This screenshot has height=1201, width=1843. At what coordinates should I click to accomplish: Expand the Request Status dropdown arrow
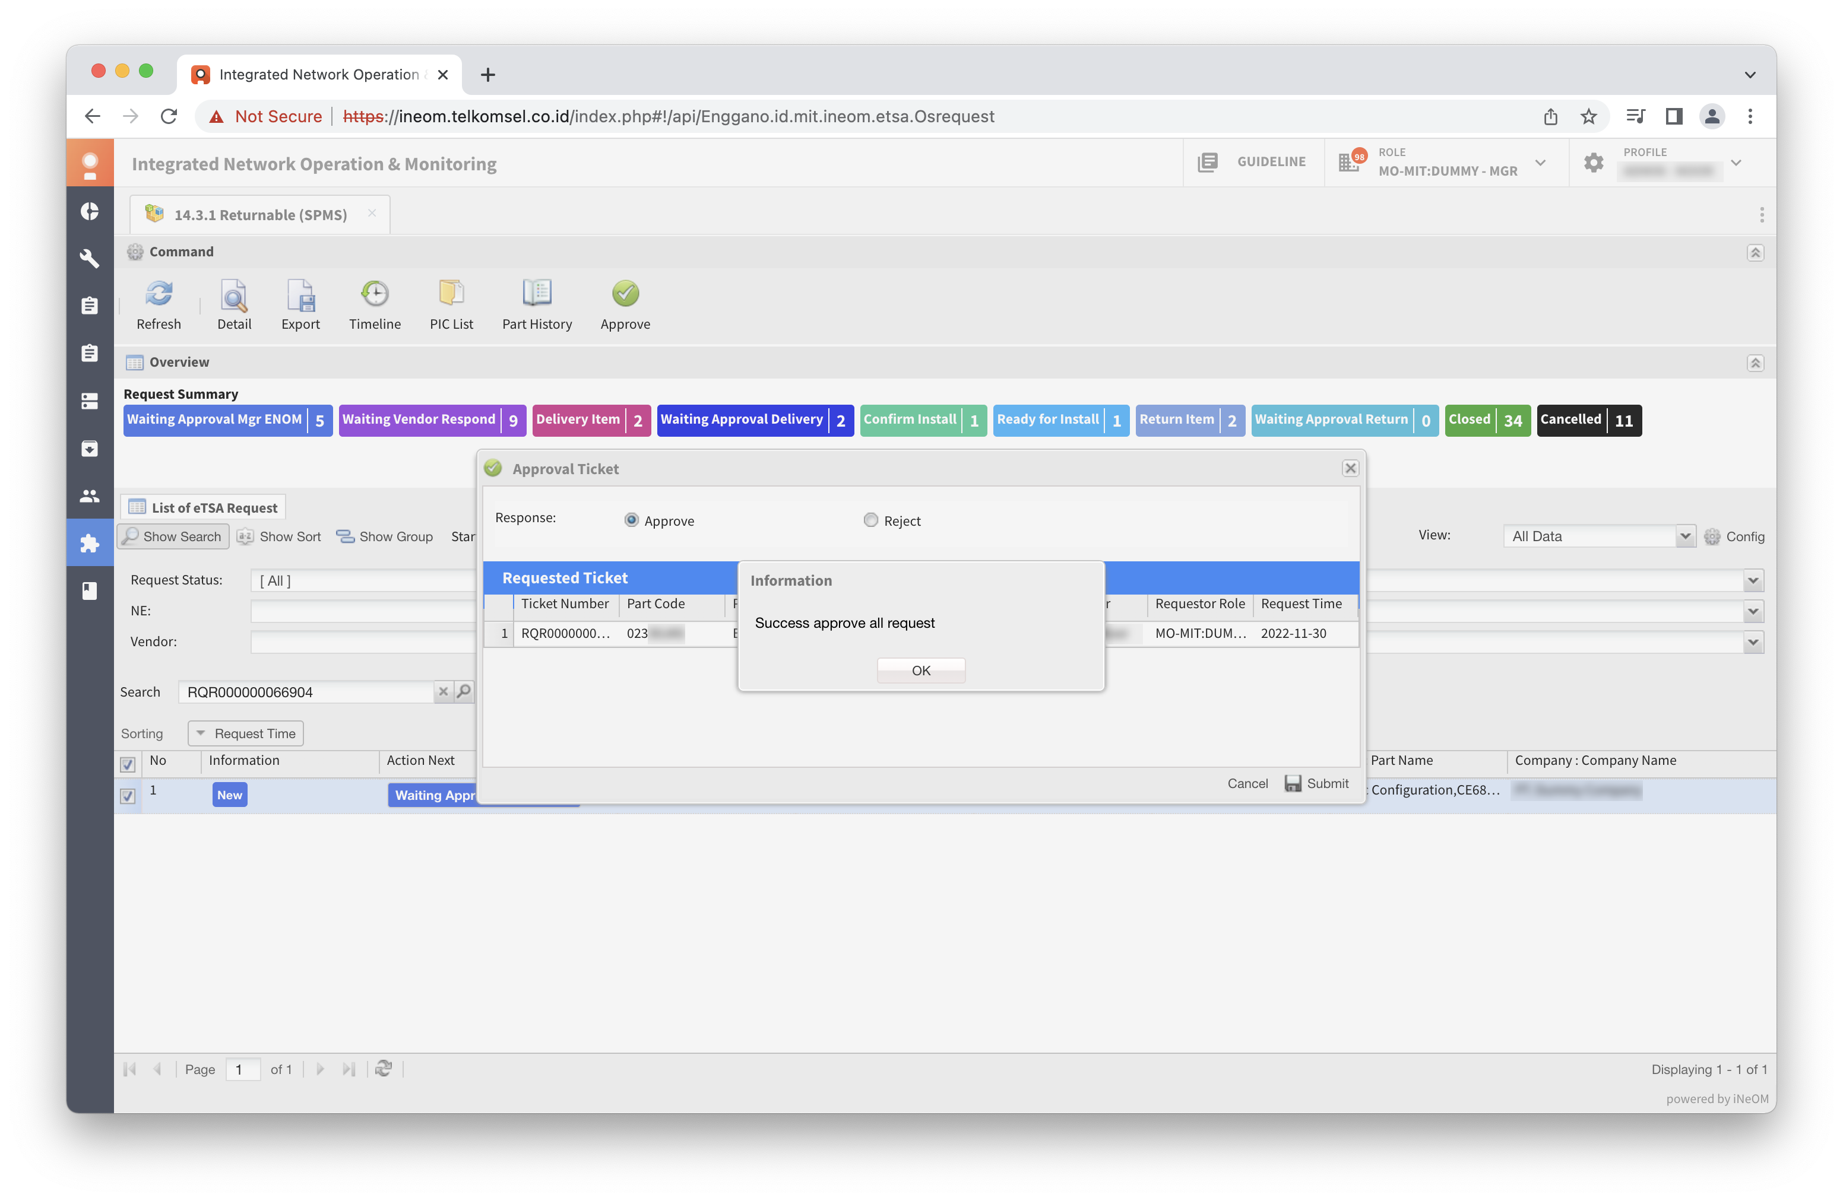click(x=1753, y=580)
